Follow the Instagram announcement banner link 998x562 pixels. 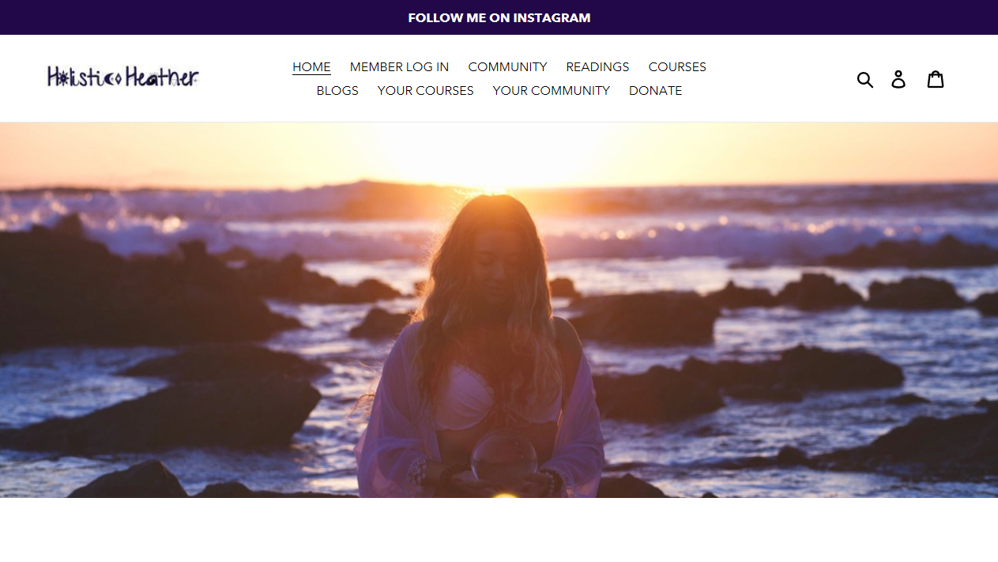click(499, 17)
